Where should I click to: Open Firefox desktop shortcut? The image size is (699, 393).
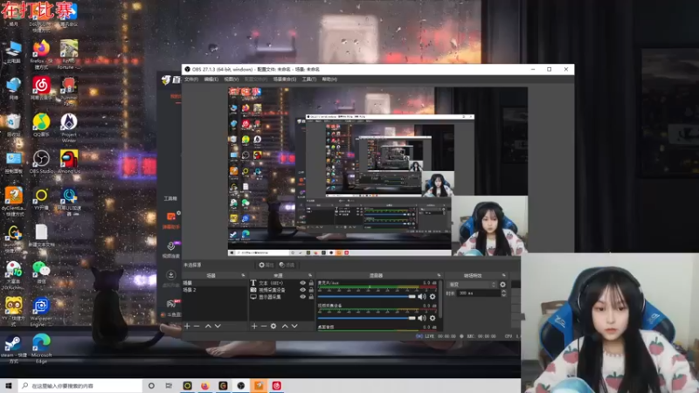tap(41, 52)
